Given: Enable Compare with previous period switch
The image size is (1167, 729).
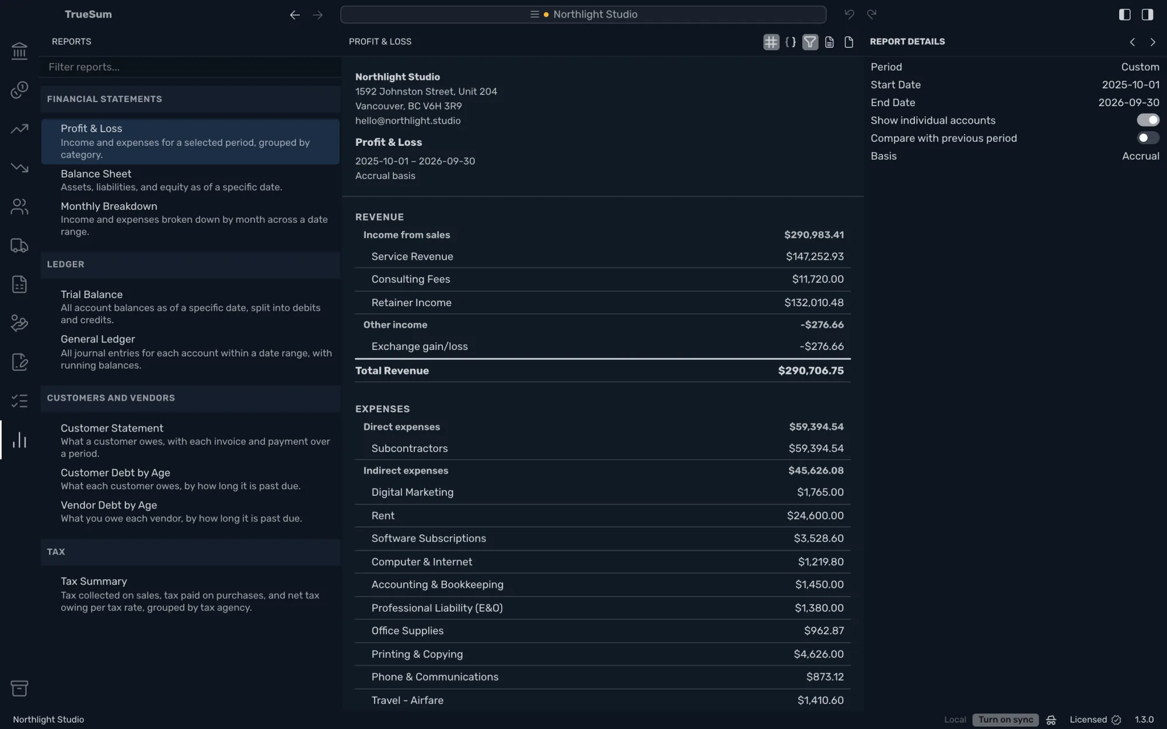Looking at the screenshot, I should [x=1148, y=138].
